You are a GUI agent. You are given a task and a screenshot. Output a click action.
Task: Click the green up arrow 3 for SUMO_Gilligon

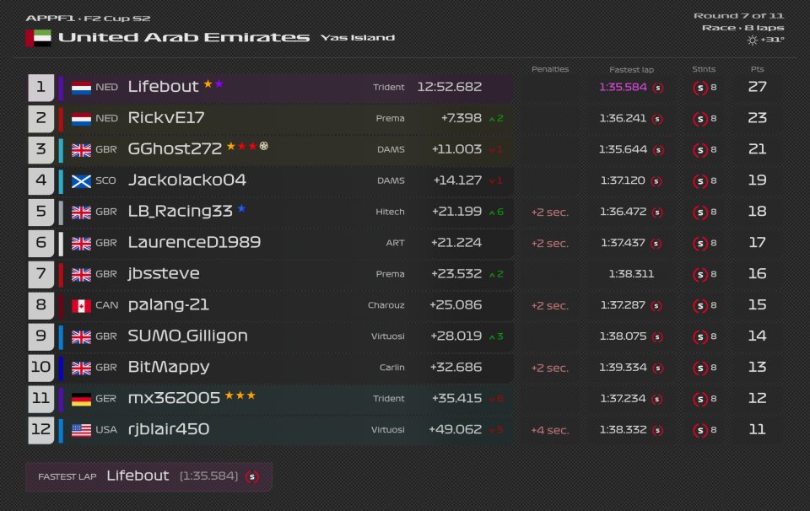pos(496,336)
